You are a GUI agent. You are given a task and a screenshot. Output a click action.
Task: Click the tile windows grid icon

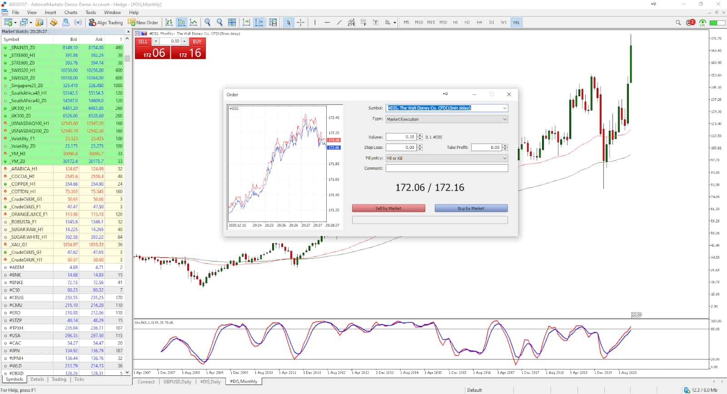click(232, 22)
